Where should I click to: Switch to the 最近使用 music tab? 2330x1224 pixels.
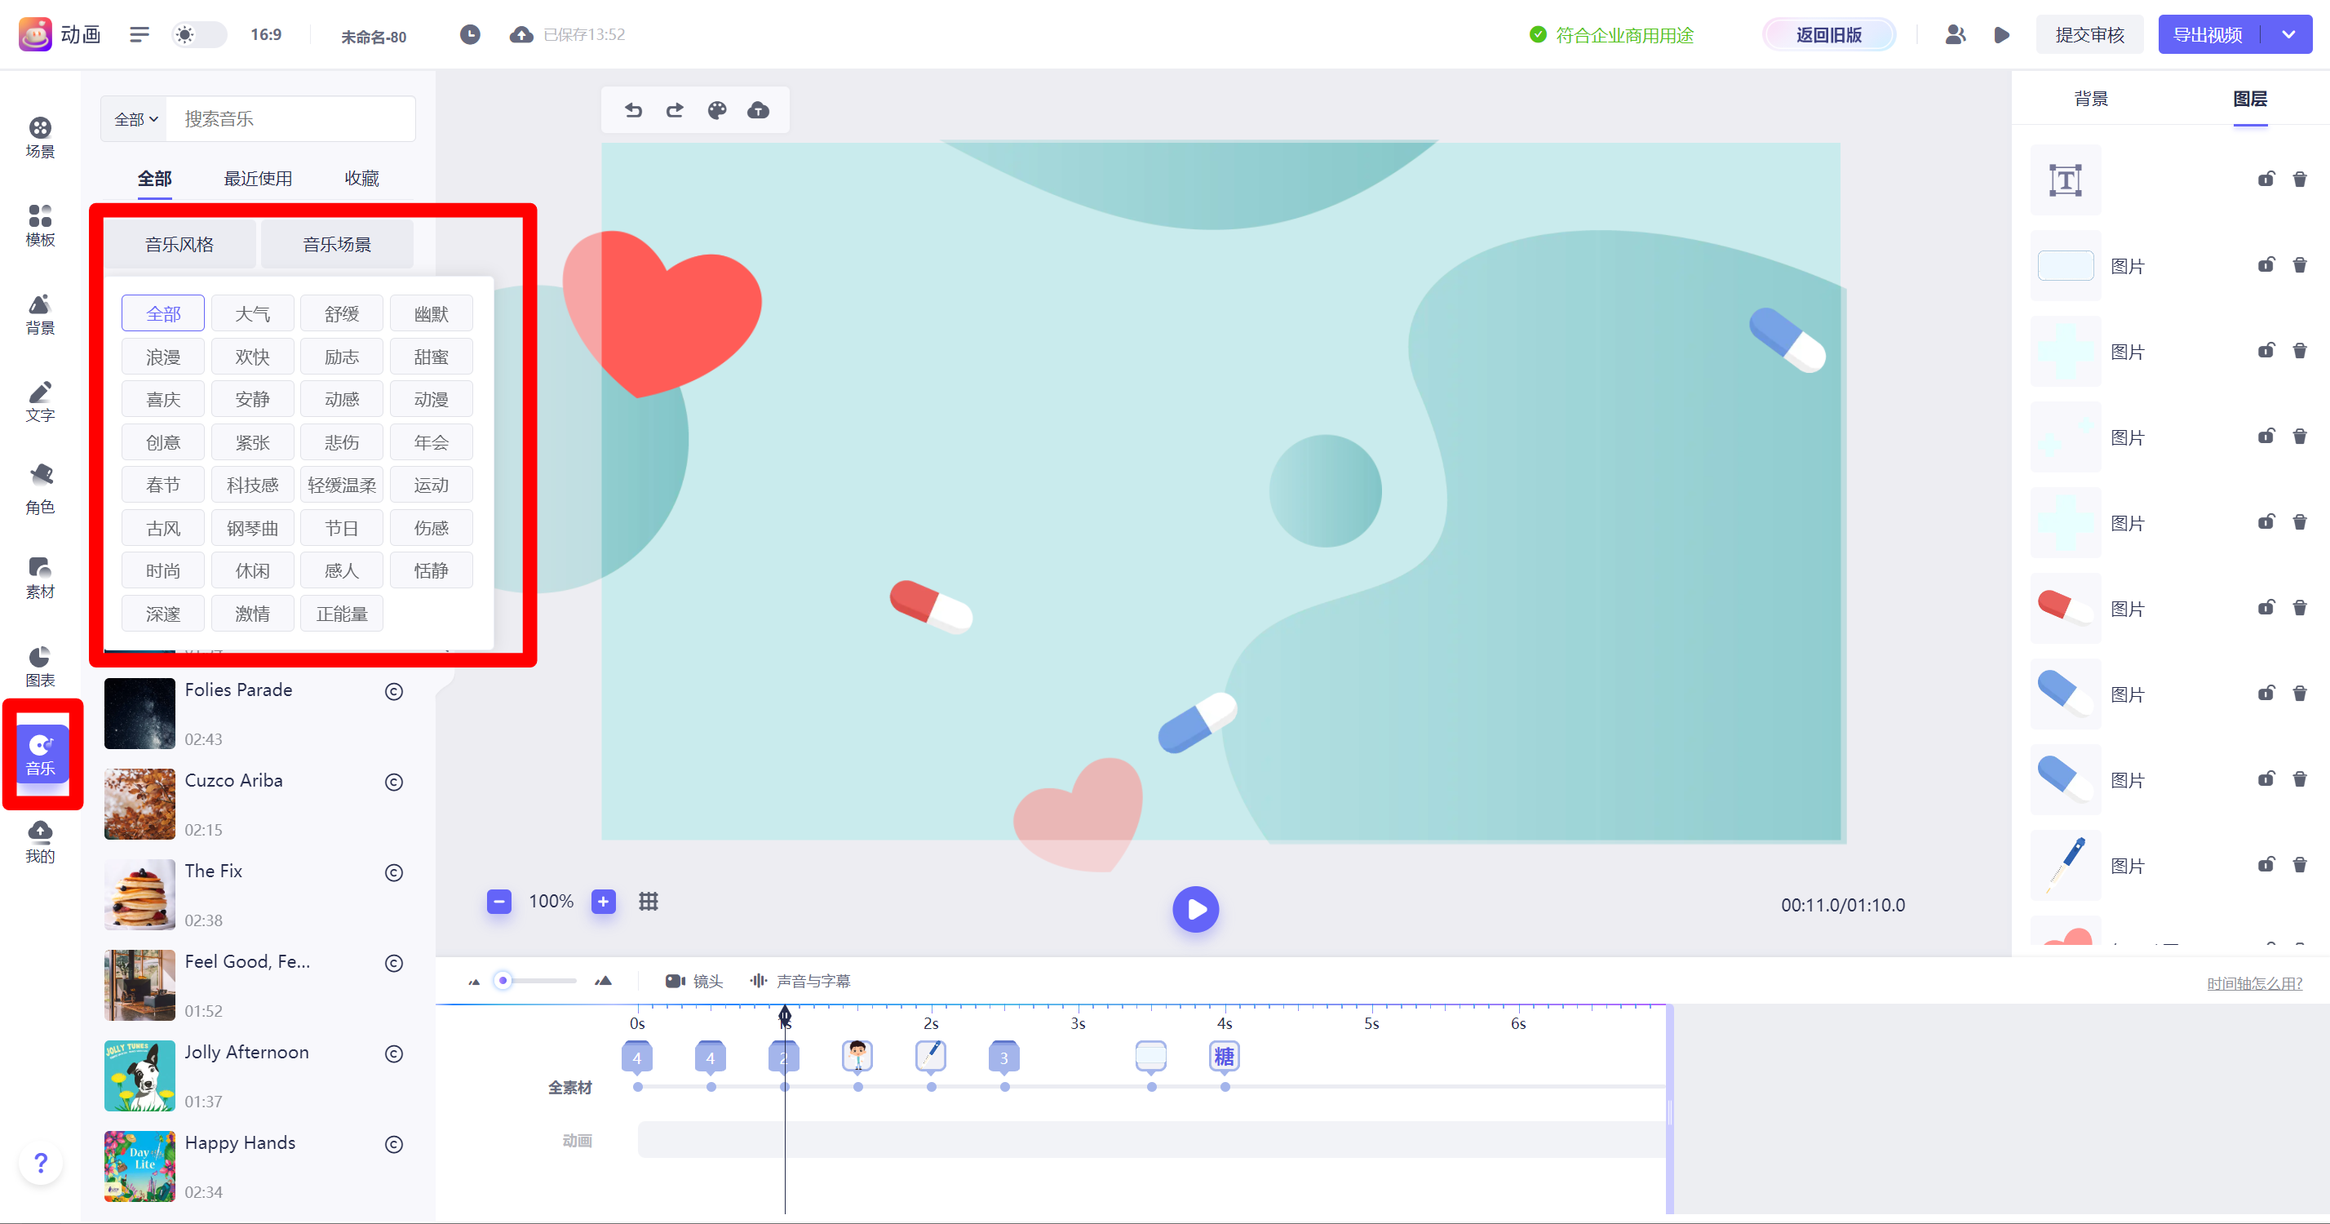(x=258, y=178)
